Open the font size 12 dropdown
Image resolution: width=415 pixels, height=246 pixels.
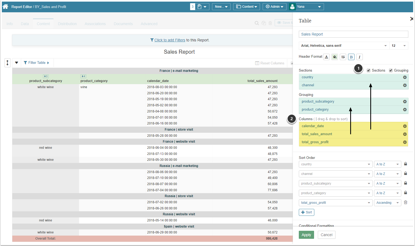(x=399, y=46)
